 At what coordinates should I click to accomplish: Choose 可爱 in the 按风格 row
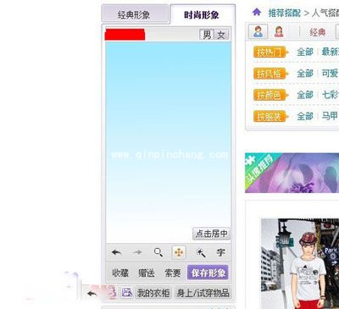point(330,74)
